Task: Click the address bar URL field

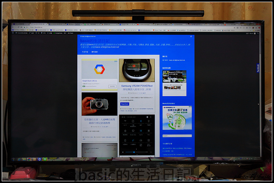Action: click(129, 27)
